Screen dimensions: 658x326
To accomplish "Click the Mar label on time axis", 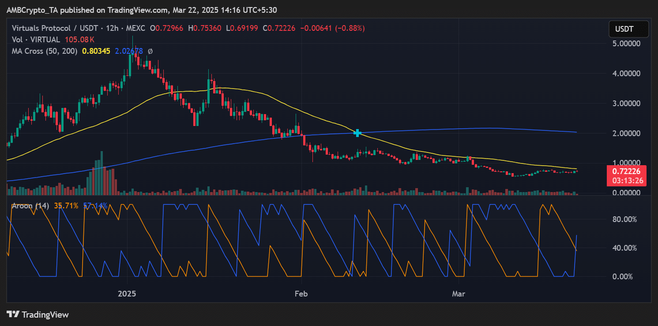I will tap(459, 293).
